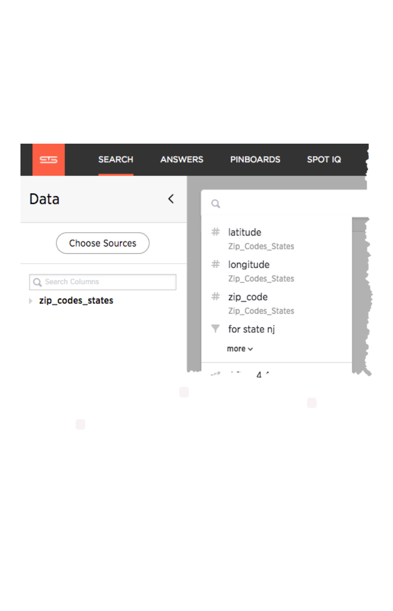The image size is (393, 611).
Task: Open the SPOT IQ tab
Action: tap(323, 160)
